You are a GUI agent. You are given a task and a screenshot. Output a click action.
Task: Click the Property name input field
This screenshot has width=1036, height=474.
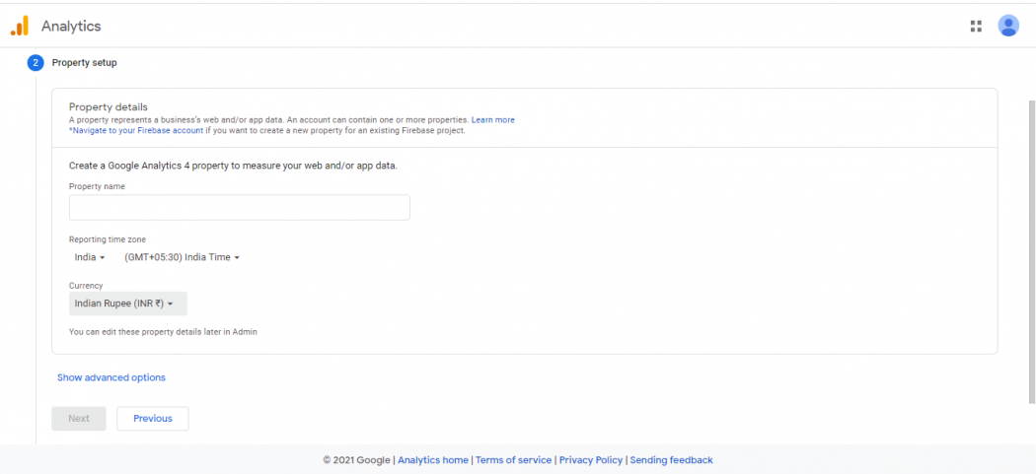coord(239,207)
